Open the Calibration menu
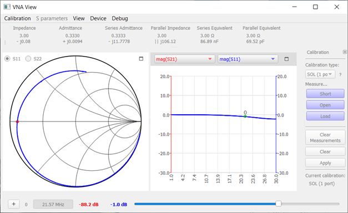This screenshot has height=213, width=348. 18,18
